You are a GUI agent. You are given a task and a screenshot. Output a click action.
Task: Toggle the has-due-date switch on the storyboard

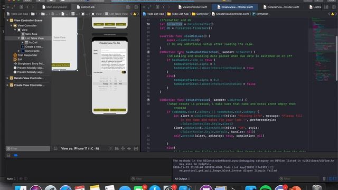(124, 72)
